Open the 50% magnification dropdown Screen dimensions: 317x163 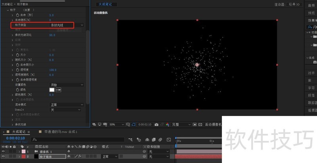point(115,124)
